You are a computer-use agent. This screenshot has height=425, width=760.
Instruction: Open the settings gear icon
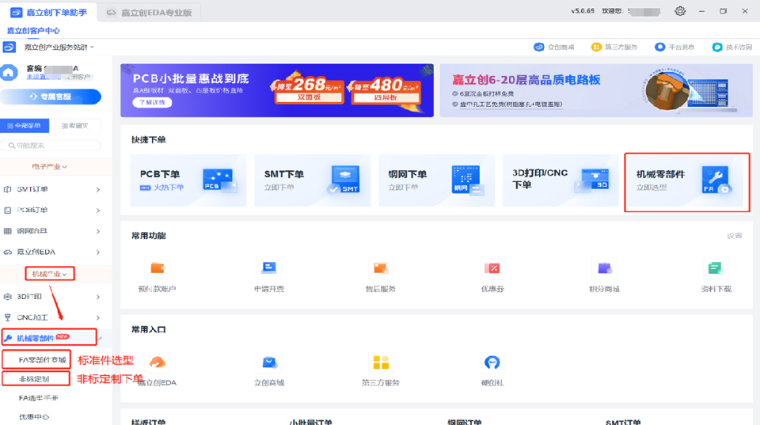coord(680,10)
